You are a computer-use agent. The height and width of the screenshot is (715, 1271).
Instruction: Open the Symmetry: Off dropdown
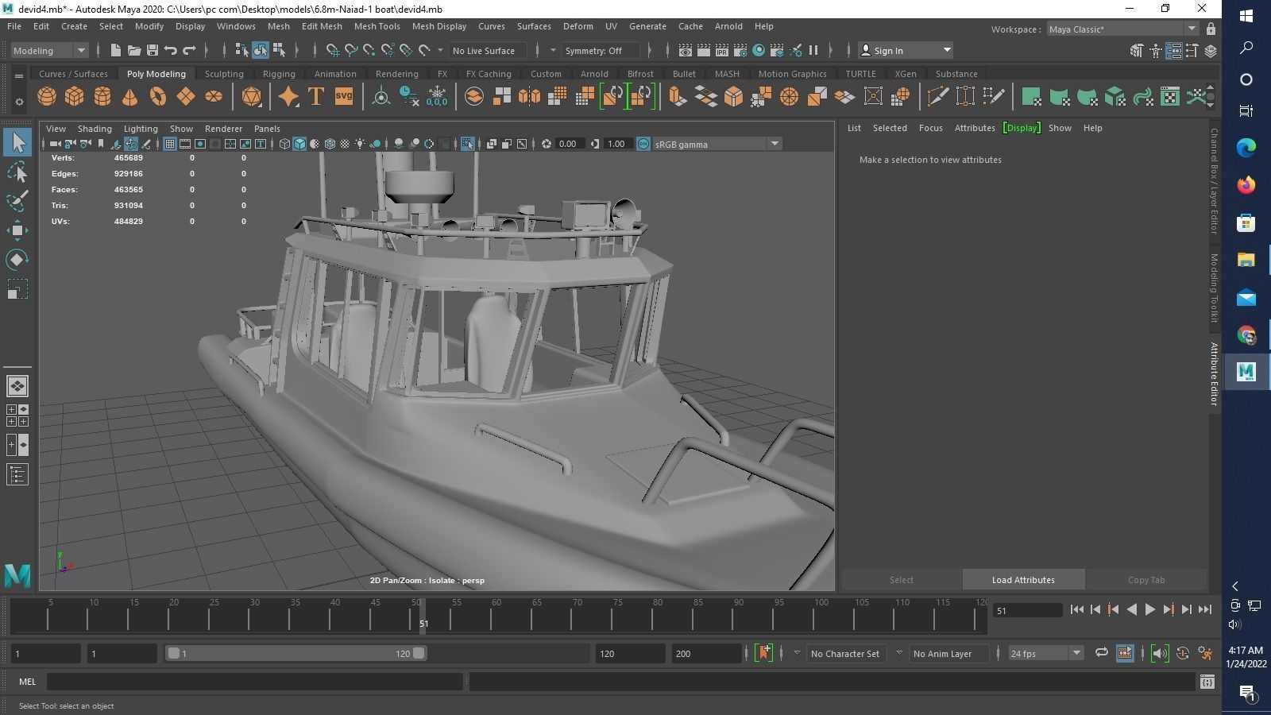tap(601, 50)
